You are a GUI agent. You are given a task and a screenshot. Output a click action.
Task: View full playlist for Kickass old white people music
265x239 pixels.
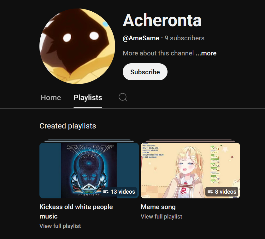[60, 226]
